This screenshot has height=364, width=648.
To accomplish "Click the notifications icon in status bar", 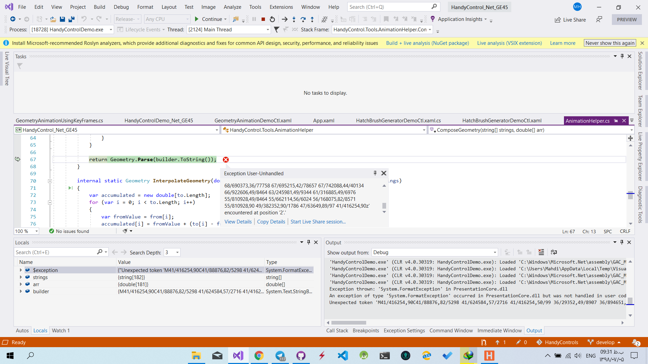I will click(636, 342).
